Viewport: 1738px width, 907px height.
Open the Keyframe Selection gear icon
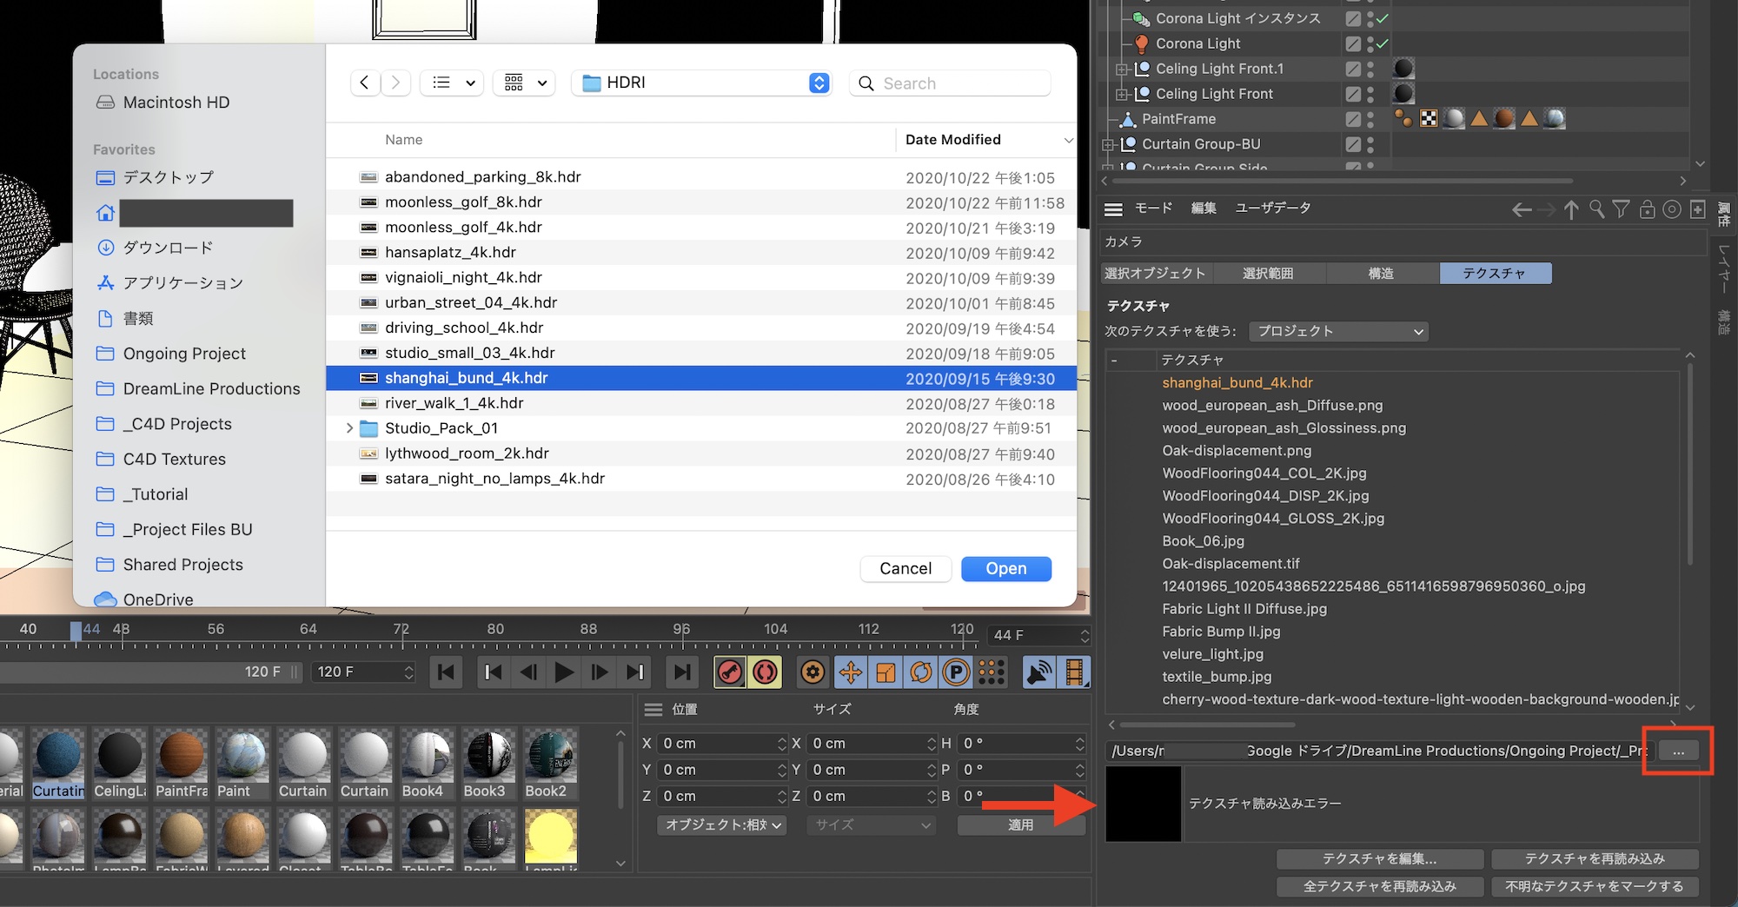click(x=813, y=672)
